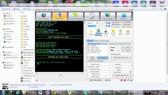Select Tuning and Maintenance tool
This screenshot has height=95, width=168.
[98, 32]
